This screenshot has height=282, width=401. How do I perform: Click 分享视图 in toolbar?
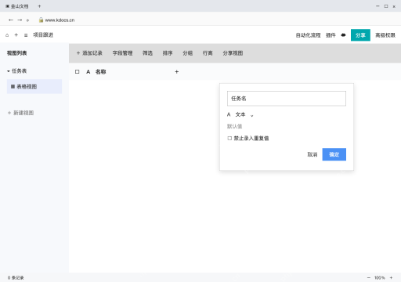(233, 53)
